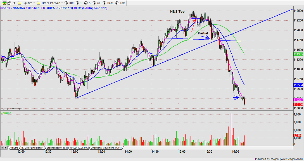Switch to the 1 minute interval

click(x=78, y=3)
